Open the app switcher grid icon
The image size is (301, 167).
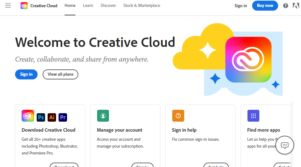point(8,6)
